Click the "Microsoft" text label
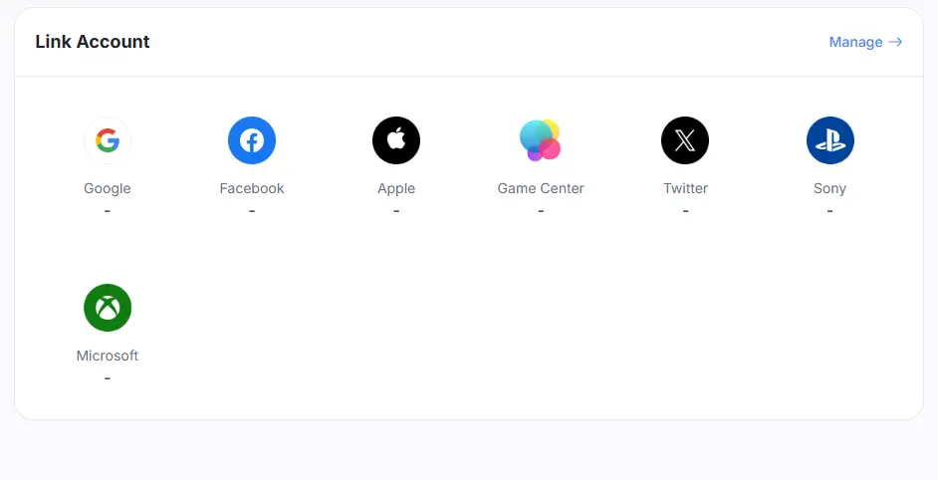938x480 pixels. 108,356
